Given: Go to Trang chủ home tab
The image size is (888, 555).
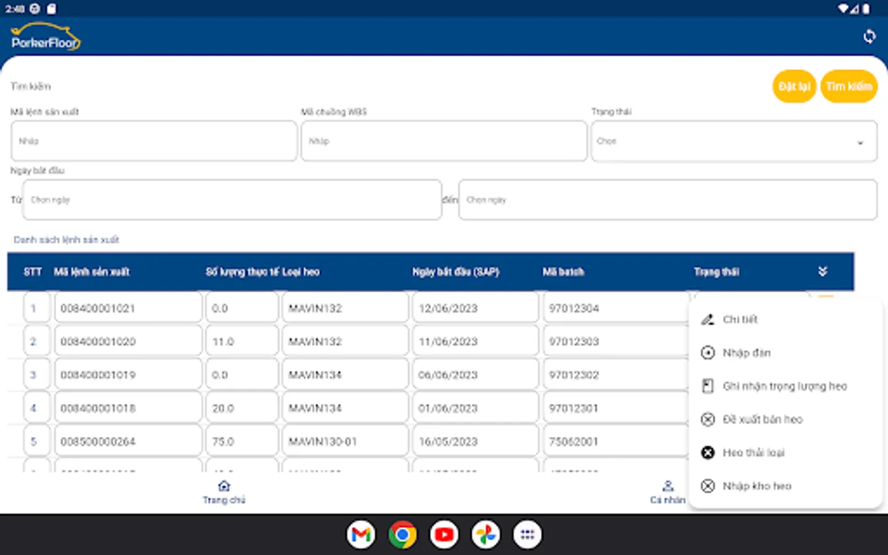Looking at the screenshot, I should coord(224,492).
